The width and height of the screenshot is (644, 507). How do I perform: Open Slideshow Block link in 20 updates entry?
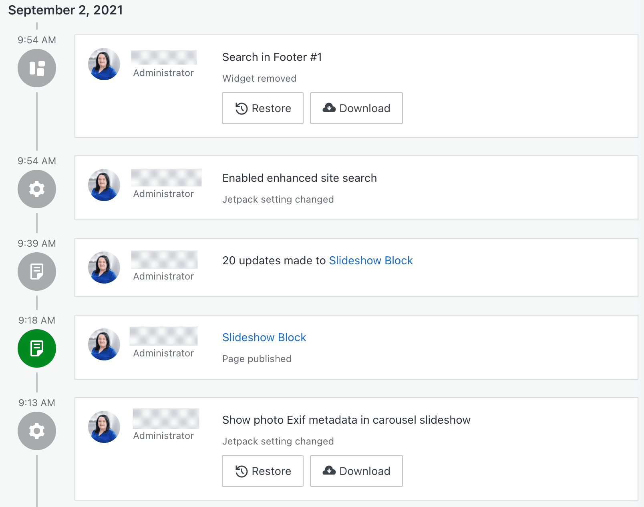370,261
